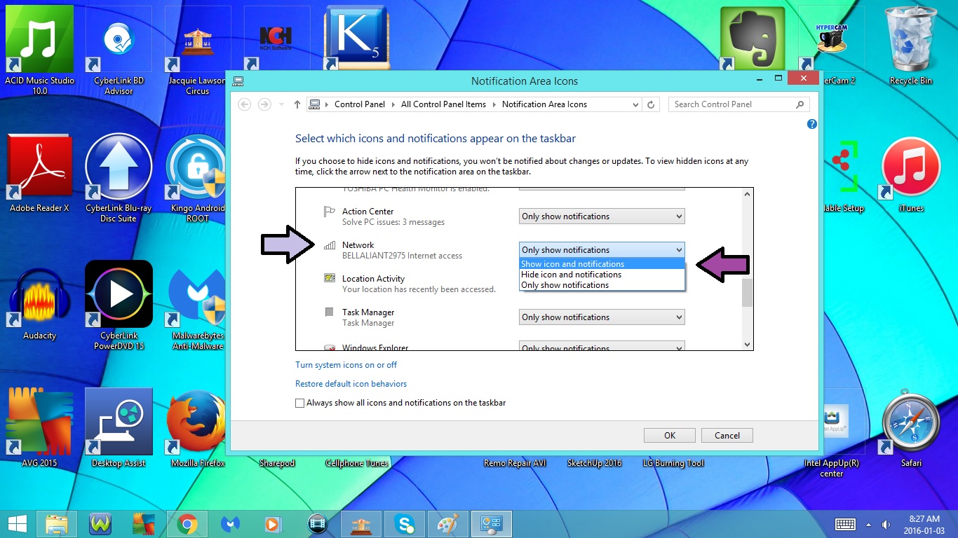958x538 pixels.
Task: Click Restore default icon behaviors link
Action: 351,384
